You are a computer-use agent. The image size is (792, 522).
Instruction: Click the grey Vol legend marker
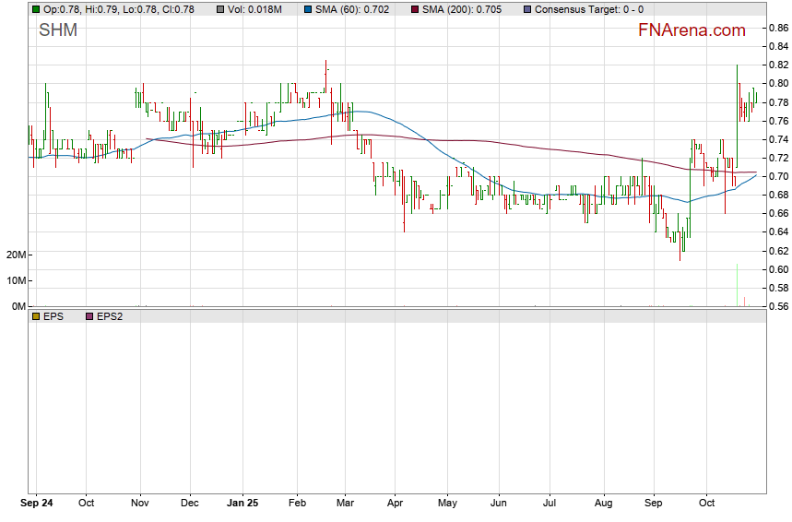coord(219,9)
